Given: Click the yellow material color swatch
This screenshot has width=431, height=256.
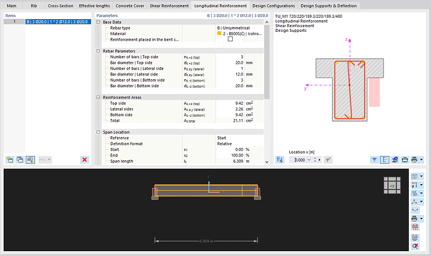Looking at the screenshot, I should coord(219,33).
